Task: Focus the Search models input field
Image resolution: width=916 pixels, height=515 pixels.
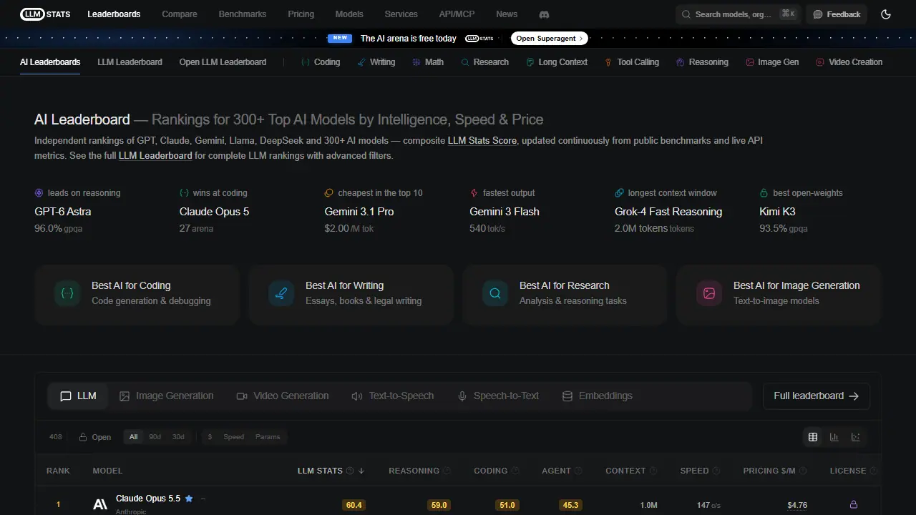Action: click(x=738, y=14)
